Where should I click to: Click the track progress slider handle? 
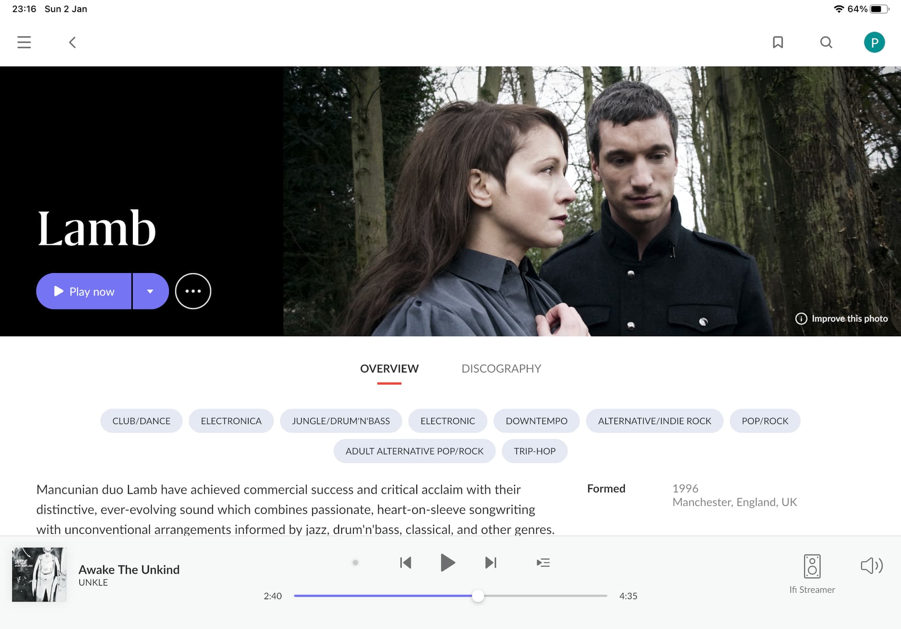478,596
